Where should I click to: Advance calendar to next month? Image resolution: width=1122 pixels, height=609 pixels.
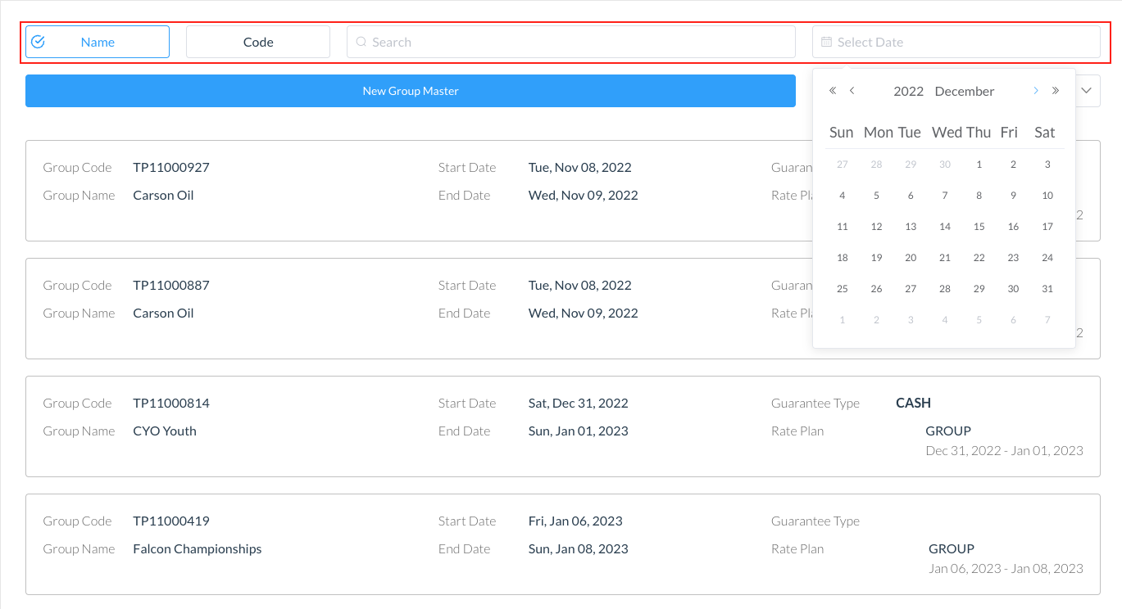click(x=1036, y=91)
